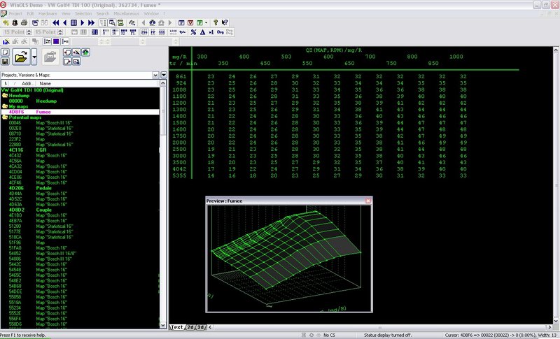Screen dimensions: 560x339
Task: Click the 5355 RPM row label
Action: click(179, 175)
